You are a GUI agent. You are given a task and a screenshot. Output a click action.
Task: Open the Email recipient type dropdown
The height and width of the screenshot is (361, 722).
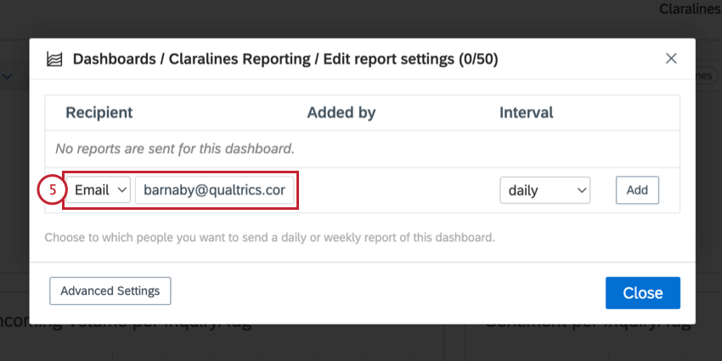coord(98,189)
